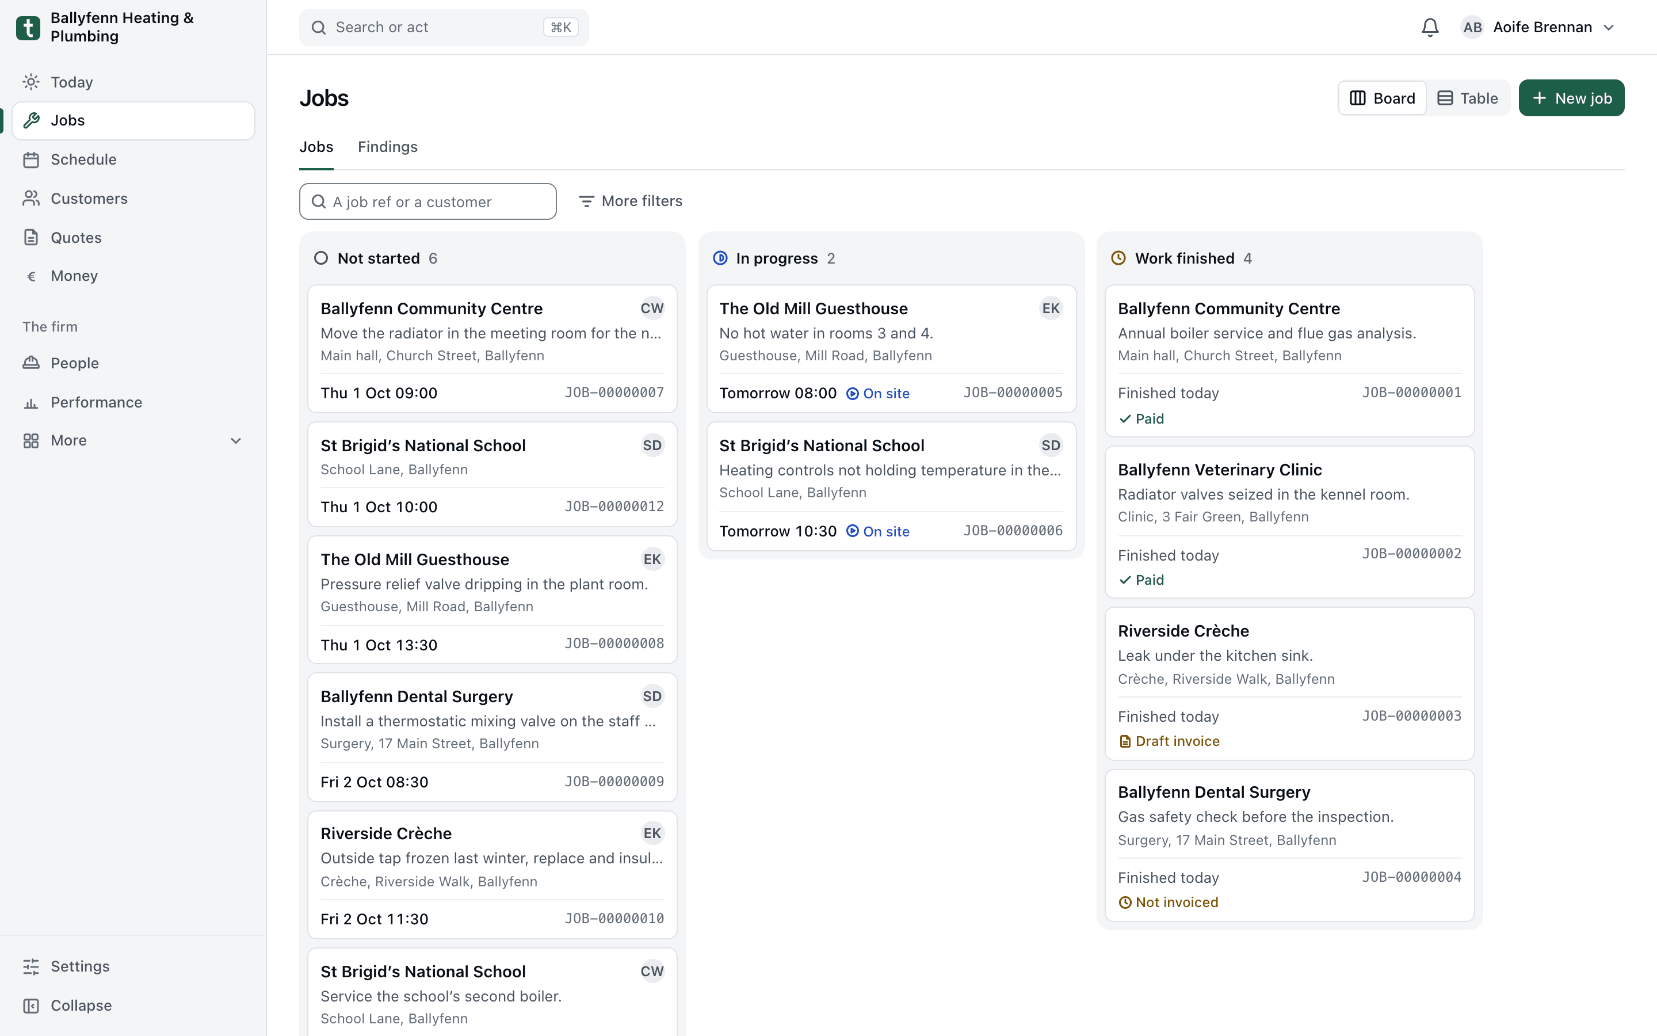
Task: Open Settings in sidebar
Action: point(133,966)
